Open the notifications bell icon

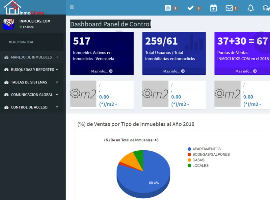(x=250, y=8)
